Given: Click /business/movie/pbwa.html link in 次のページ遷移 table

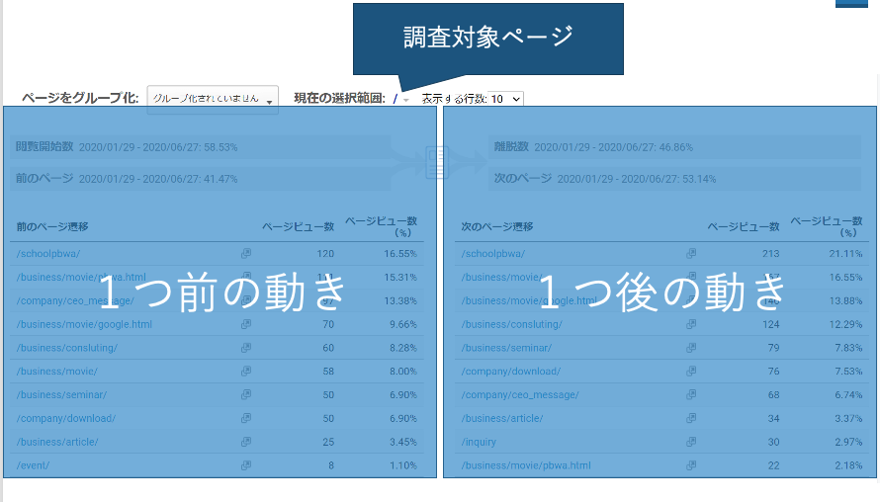Looking at the screenshot, I should click(526, 465).
